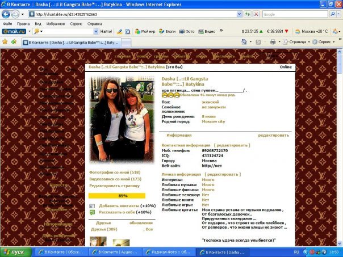The height and width of the screenshot is (257, 343).
Task: Open Фотографии со мной (518) link
Action: click(x=115, y=172)
